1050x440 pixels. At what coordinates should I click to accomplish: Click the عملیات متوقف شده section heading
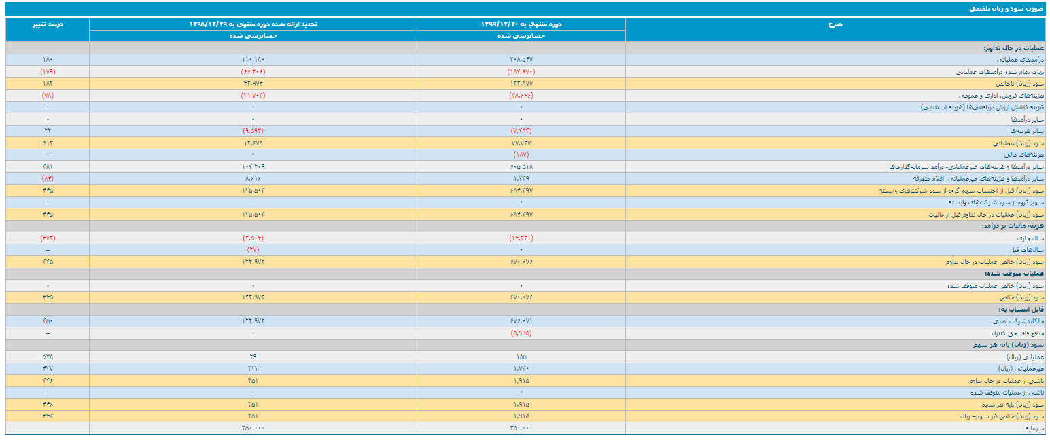[x=1017, y=274]
